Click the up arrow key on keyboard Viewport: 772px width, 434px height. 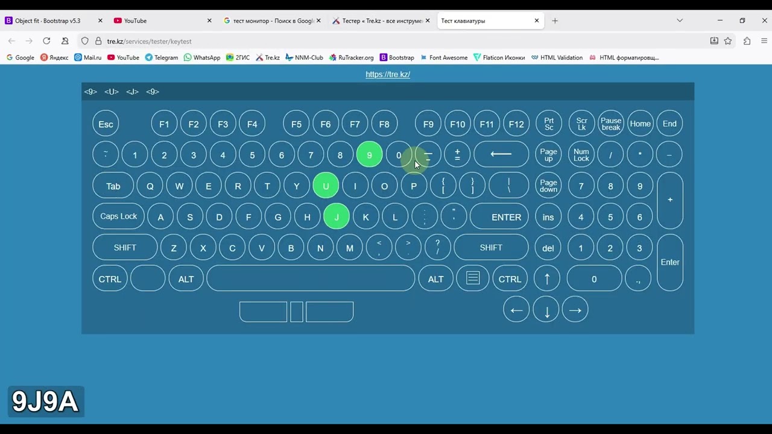[x=547, y=278]
